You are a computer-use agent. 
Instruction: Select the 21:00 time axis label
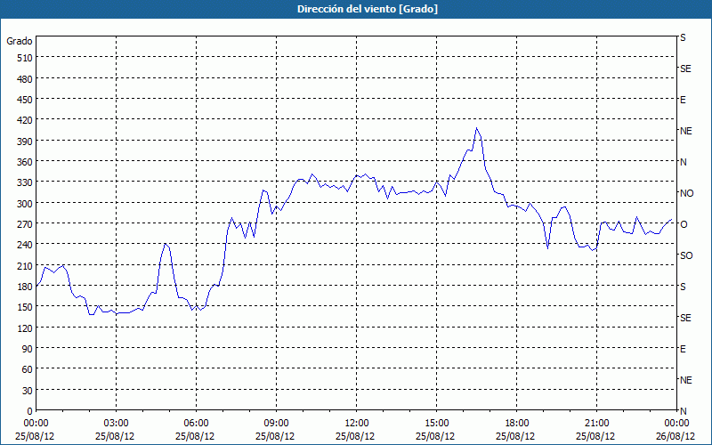(x=596, y=424)
